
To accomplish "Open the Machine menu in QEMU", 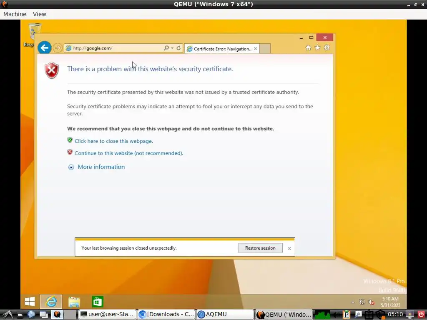I will [x=15, y=14].
